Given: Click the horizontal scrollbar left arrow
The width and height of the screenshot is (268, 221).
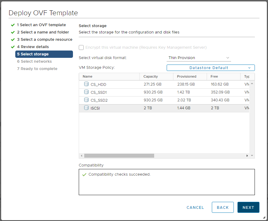Looking at the screenshot, I should (81, 156).
